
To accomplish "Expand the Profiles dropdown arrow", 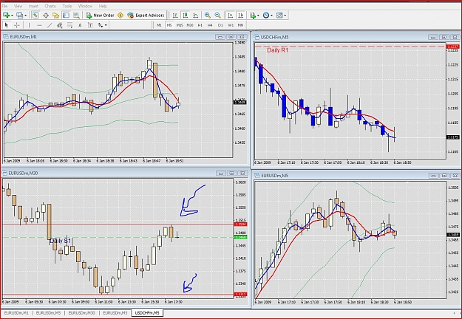I will (25, 16).
